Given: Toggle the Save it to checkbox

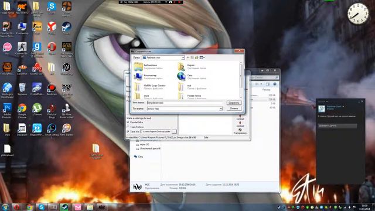Looking at the screenshot, I should [x=128, y=131].
